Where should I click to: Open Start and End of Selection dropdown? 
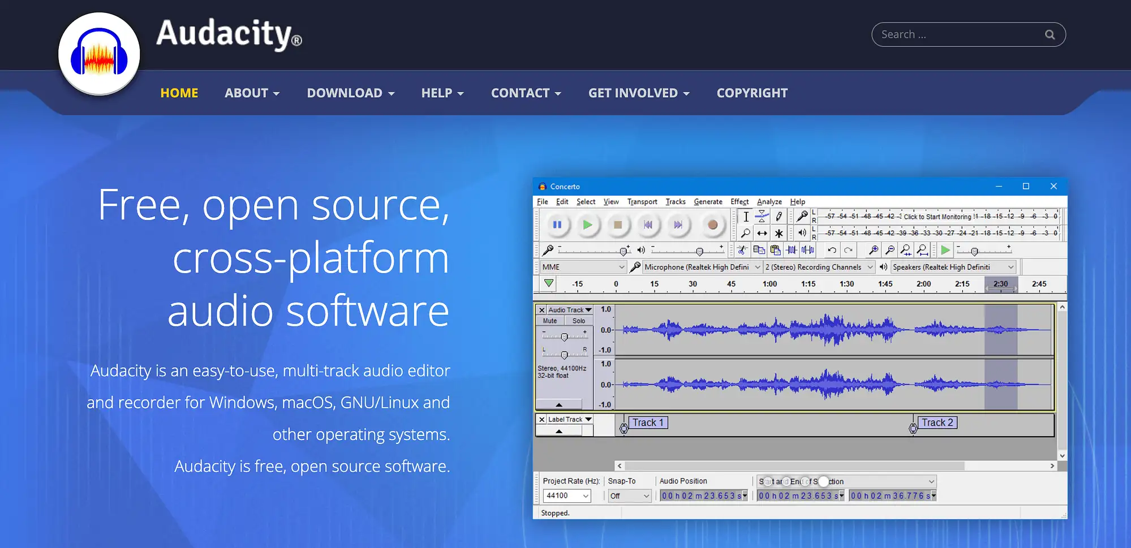point(846,482)
